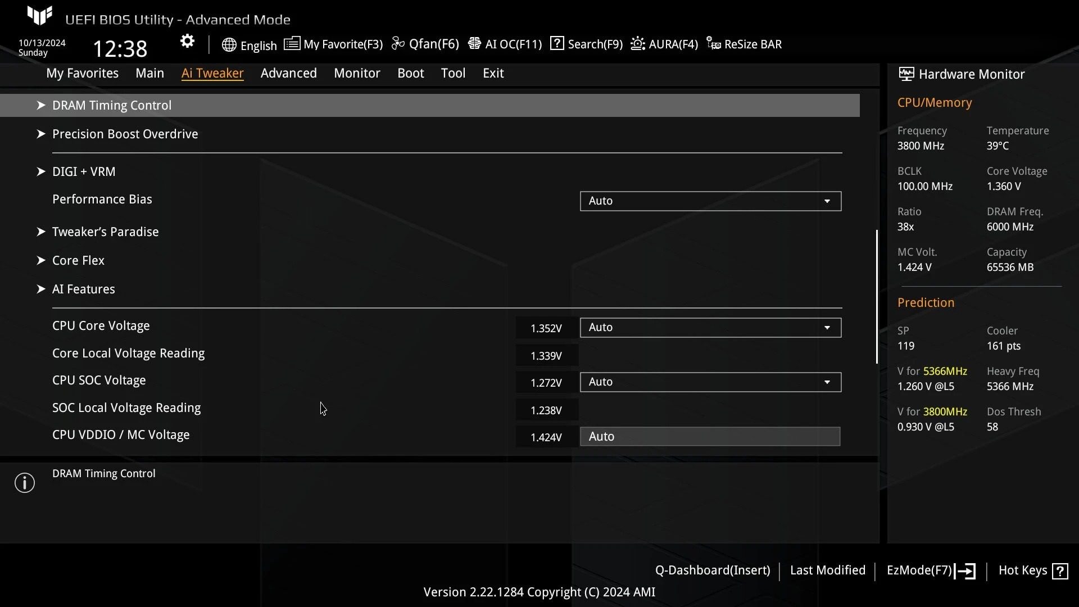
Task: Click the globe language icon
Action: coord(229,45)
